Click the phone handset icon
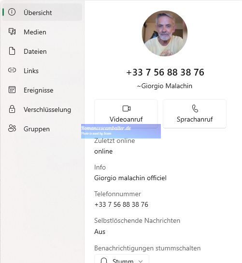242x263 pixels. [x=195, y=108]
